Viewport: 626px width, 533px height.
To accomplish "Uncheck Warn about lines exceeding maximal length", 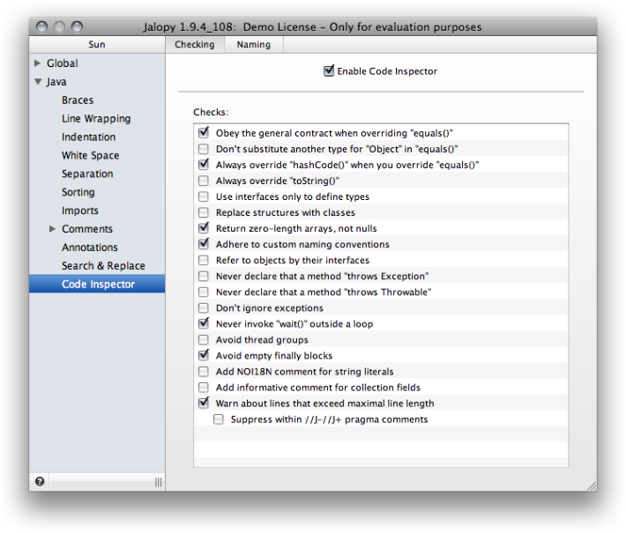I will [204, 403].
